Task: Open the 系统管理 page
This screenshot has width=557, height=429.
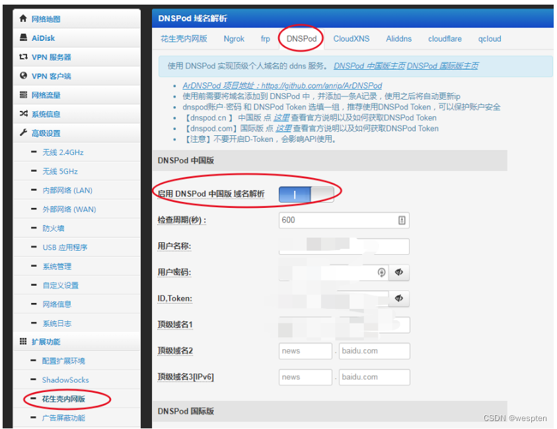Action: pos(57,267)
